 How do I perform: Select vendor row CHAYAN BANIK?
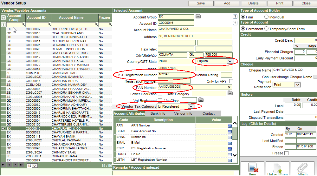pos(56,137)
